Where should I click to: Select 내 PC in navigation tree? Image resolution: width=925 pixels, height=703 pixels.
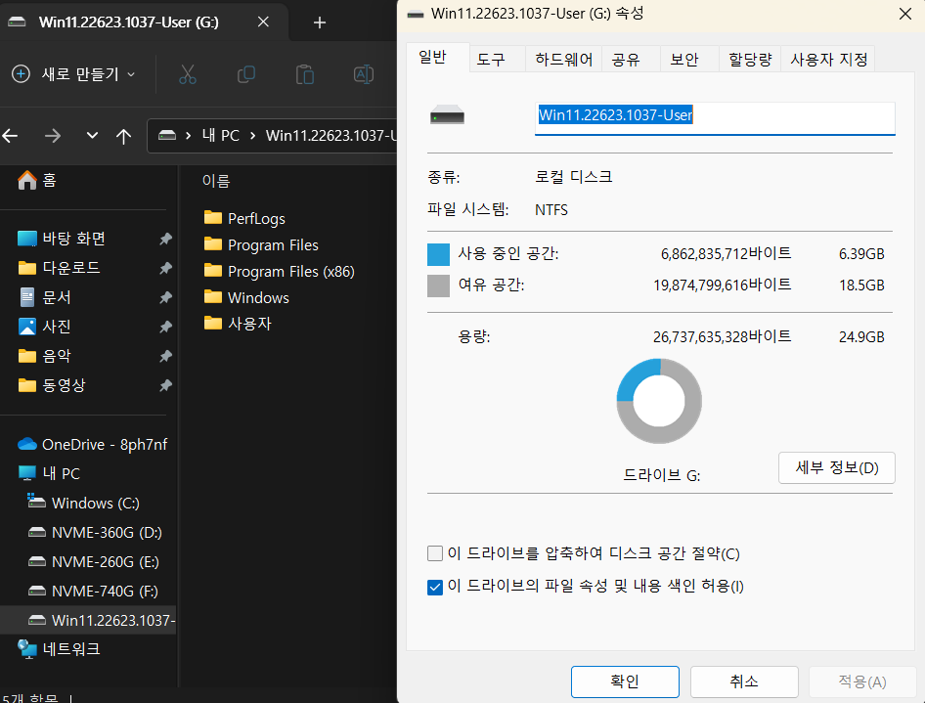pyautogui.click(x=50, y=473)
